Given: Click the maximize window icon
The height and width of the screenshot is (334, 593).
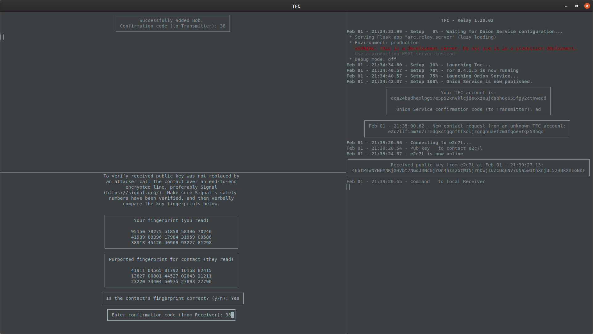Looking at the screenshot, I should click(x=576, y=6).
